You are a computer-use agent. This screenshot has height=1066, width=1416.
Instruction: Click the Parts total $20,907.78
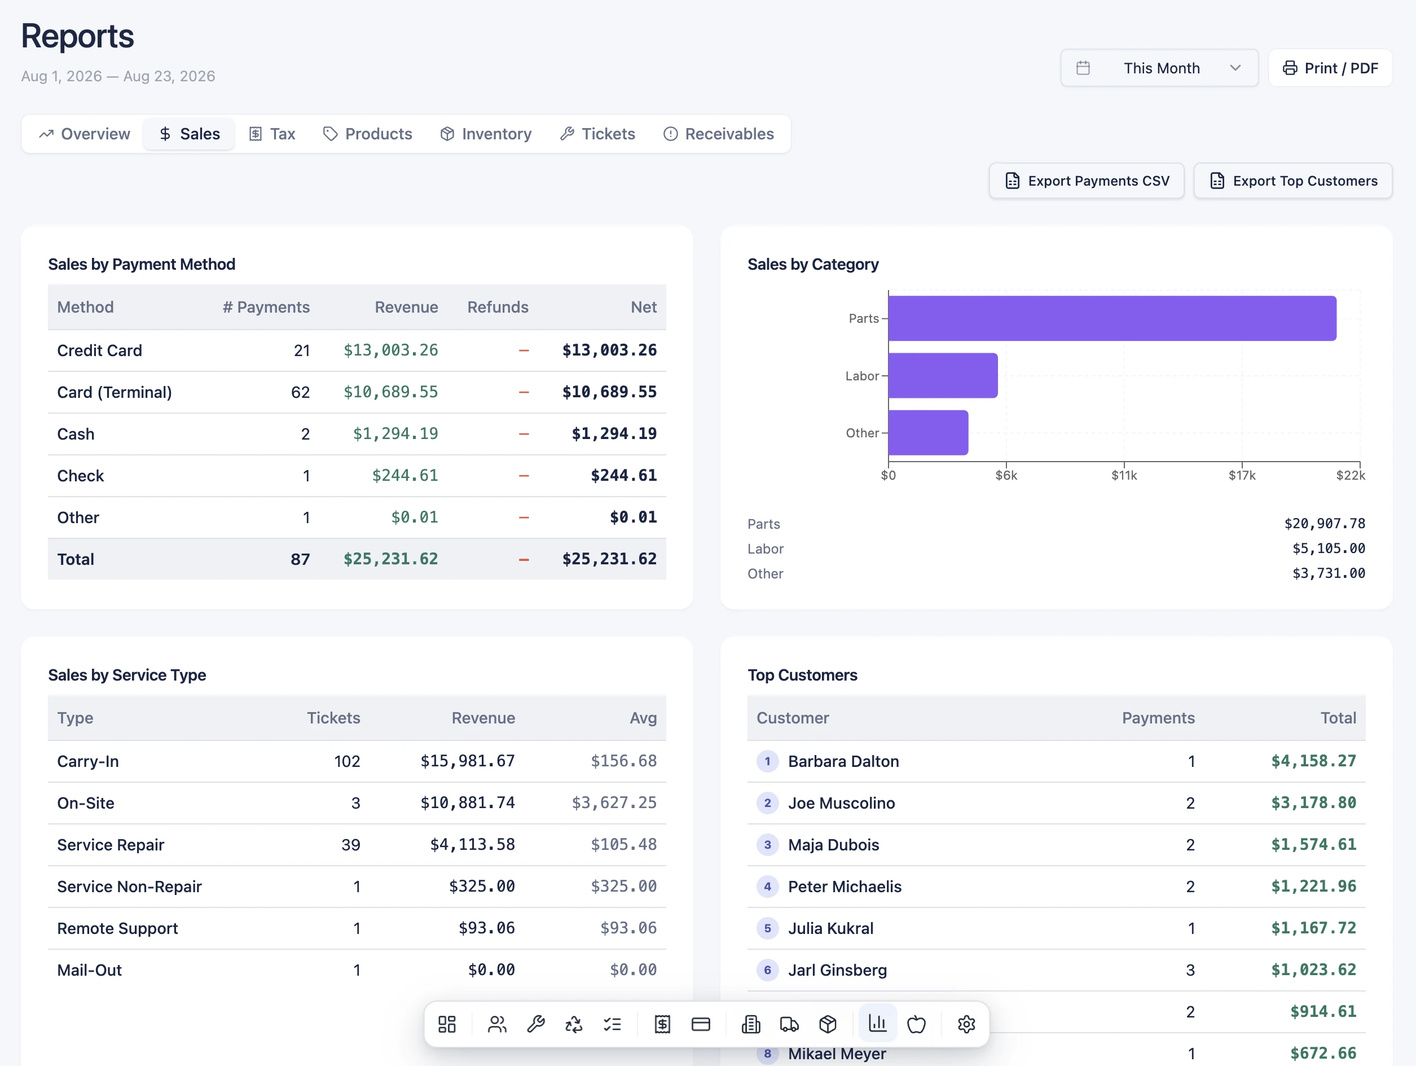click(x=1325, y=524)
